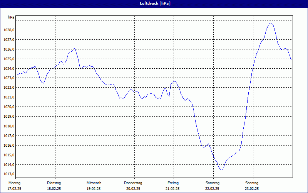308x193 pixels.
Task: Click the Freitag day label
Action: coord(173,183)
